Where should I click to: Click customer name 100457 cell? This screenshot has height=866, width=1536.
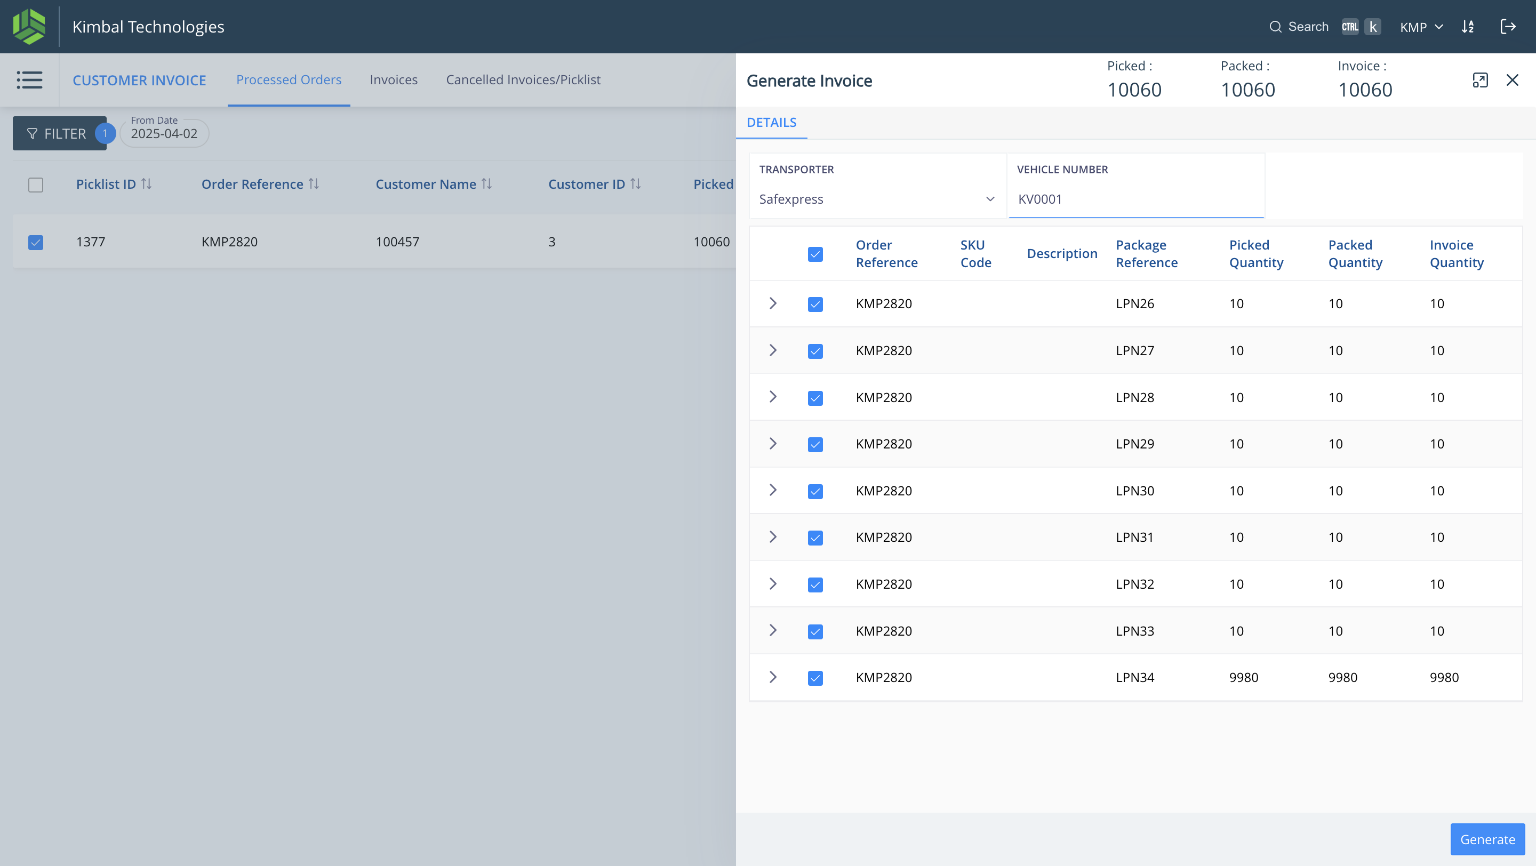click(397, 242)
